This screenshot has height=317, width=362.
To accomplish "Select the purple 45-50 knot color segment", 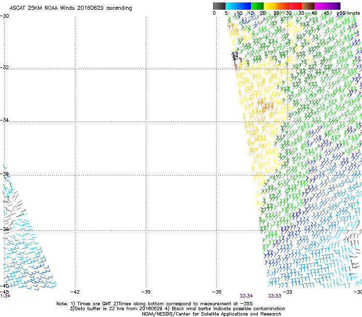I will click(x=334, y=6).
